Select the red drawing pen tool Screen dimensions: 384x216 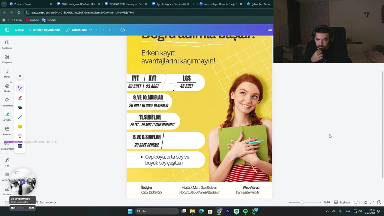point(20,98)
